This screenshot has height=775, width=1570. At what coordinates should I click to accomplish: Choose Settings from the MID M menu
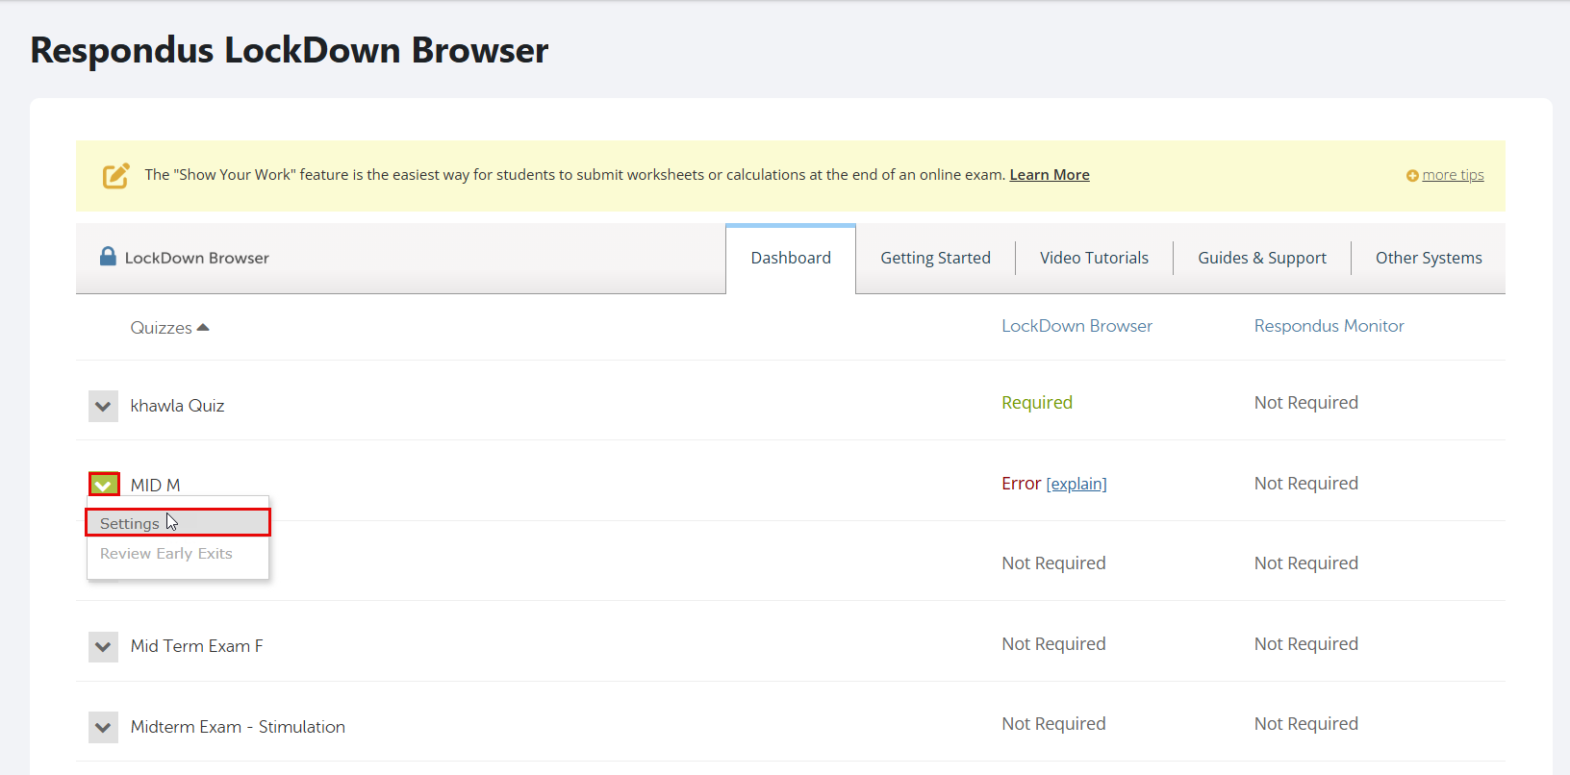178,523
